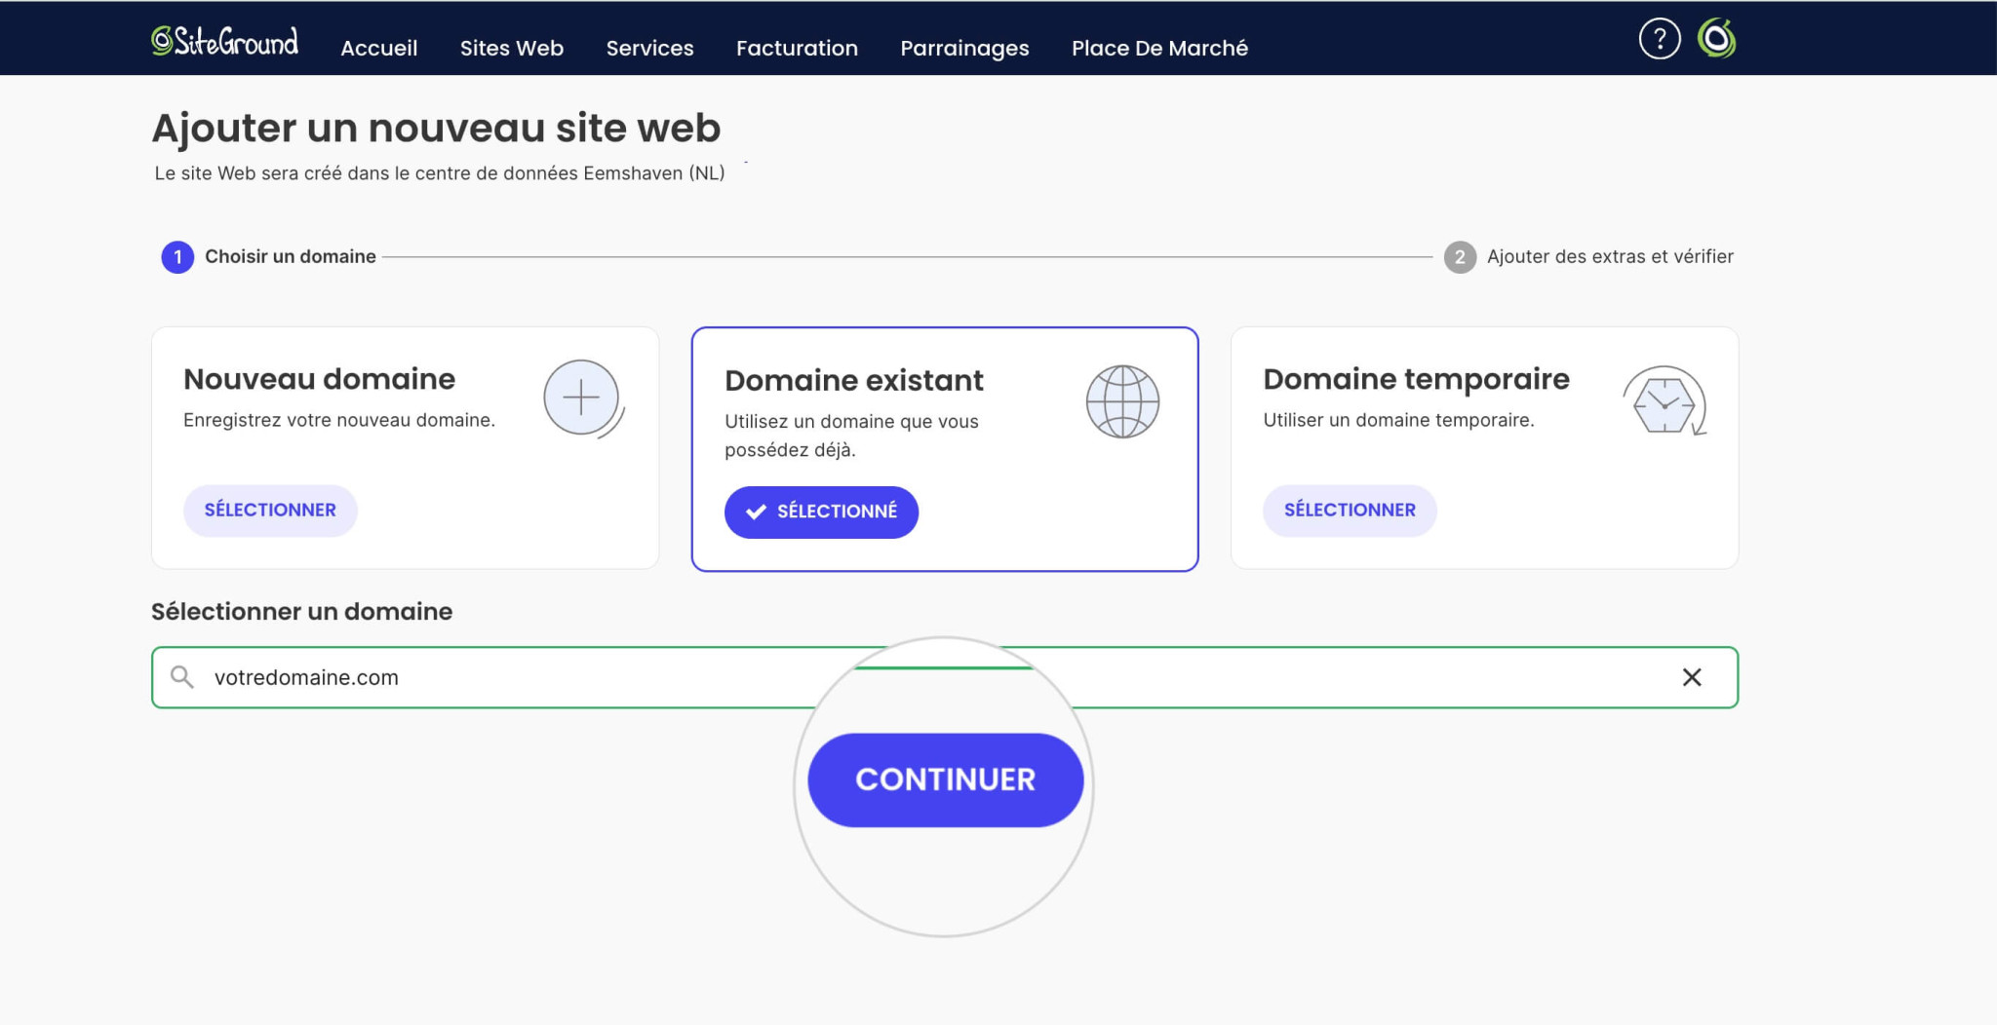
Task: Click the Domaine existant card title
Action: tap(854, 380)
